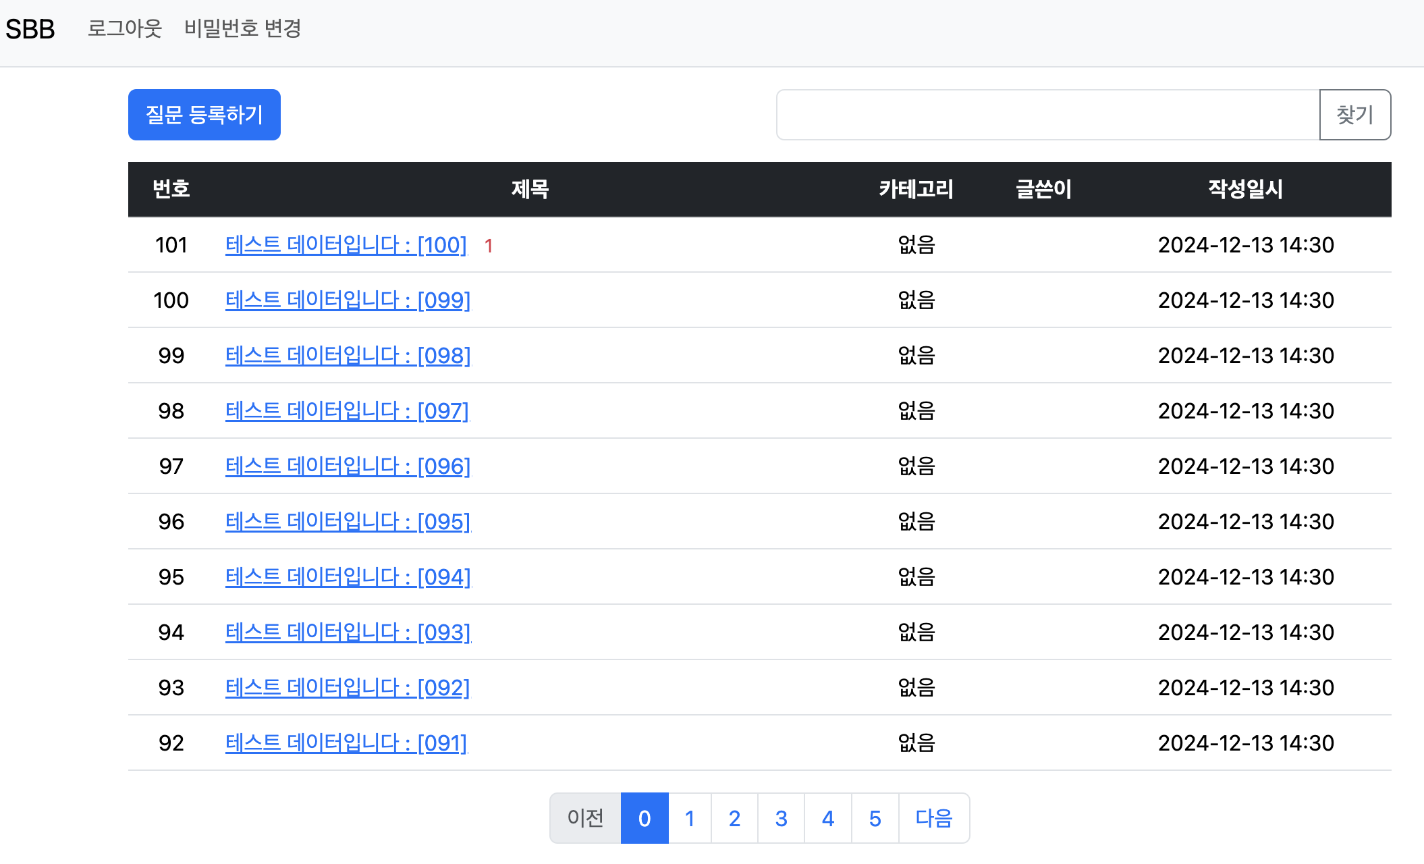
Task: Open the SBB home brand link
Action: tap(30, 29)
